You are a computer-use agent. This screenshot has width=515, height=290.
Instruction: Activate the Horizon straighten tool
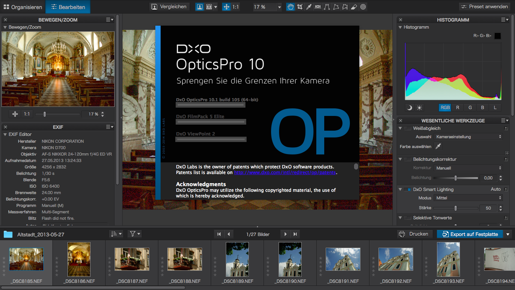[x=318, y=7]
